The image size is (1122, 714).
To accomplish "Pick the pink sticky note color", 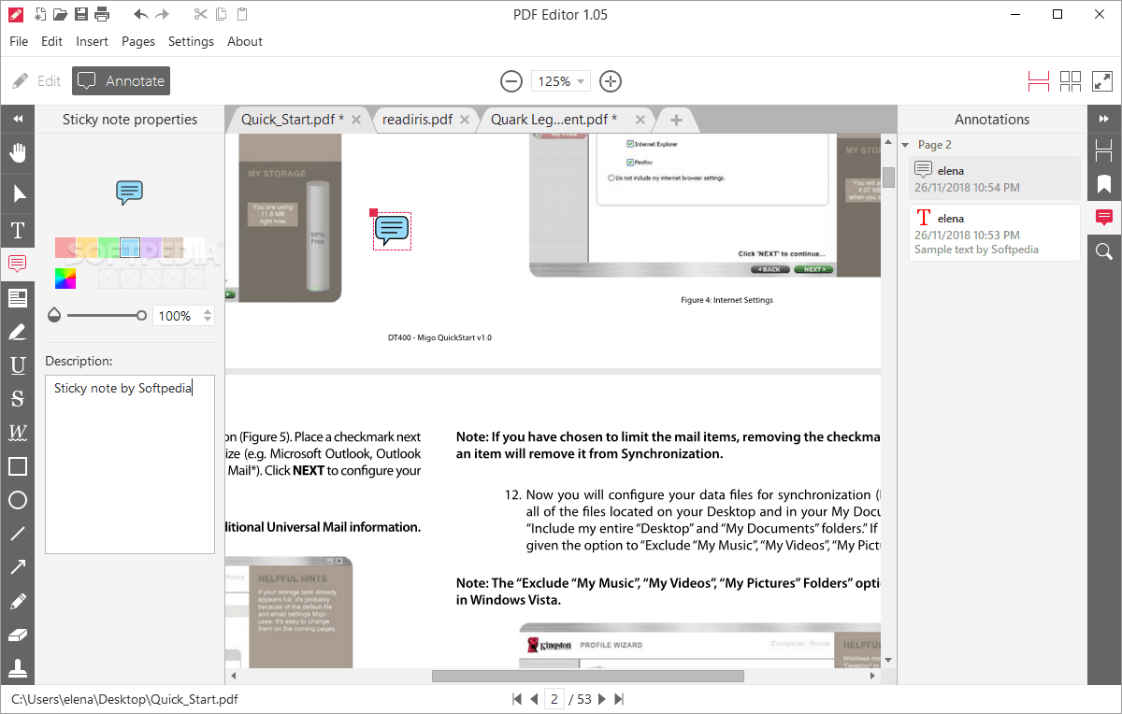I will coord(65,248).
